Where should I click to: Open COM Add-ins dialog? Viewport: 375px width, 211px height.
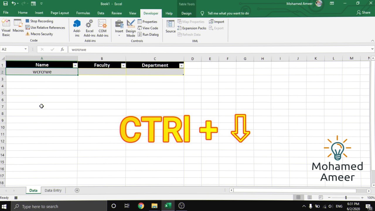[x=102, y=28]
